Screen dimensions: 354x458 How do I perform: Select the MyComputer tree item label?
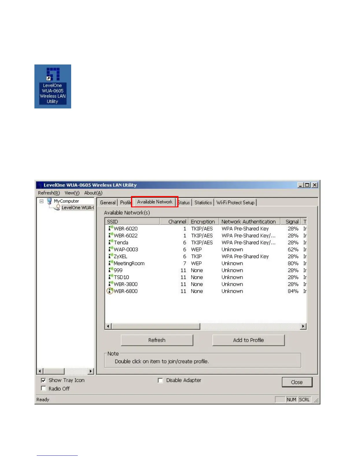tap(67, 201)
